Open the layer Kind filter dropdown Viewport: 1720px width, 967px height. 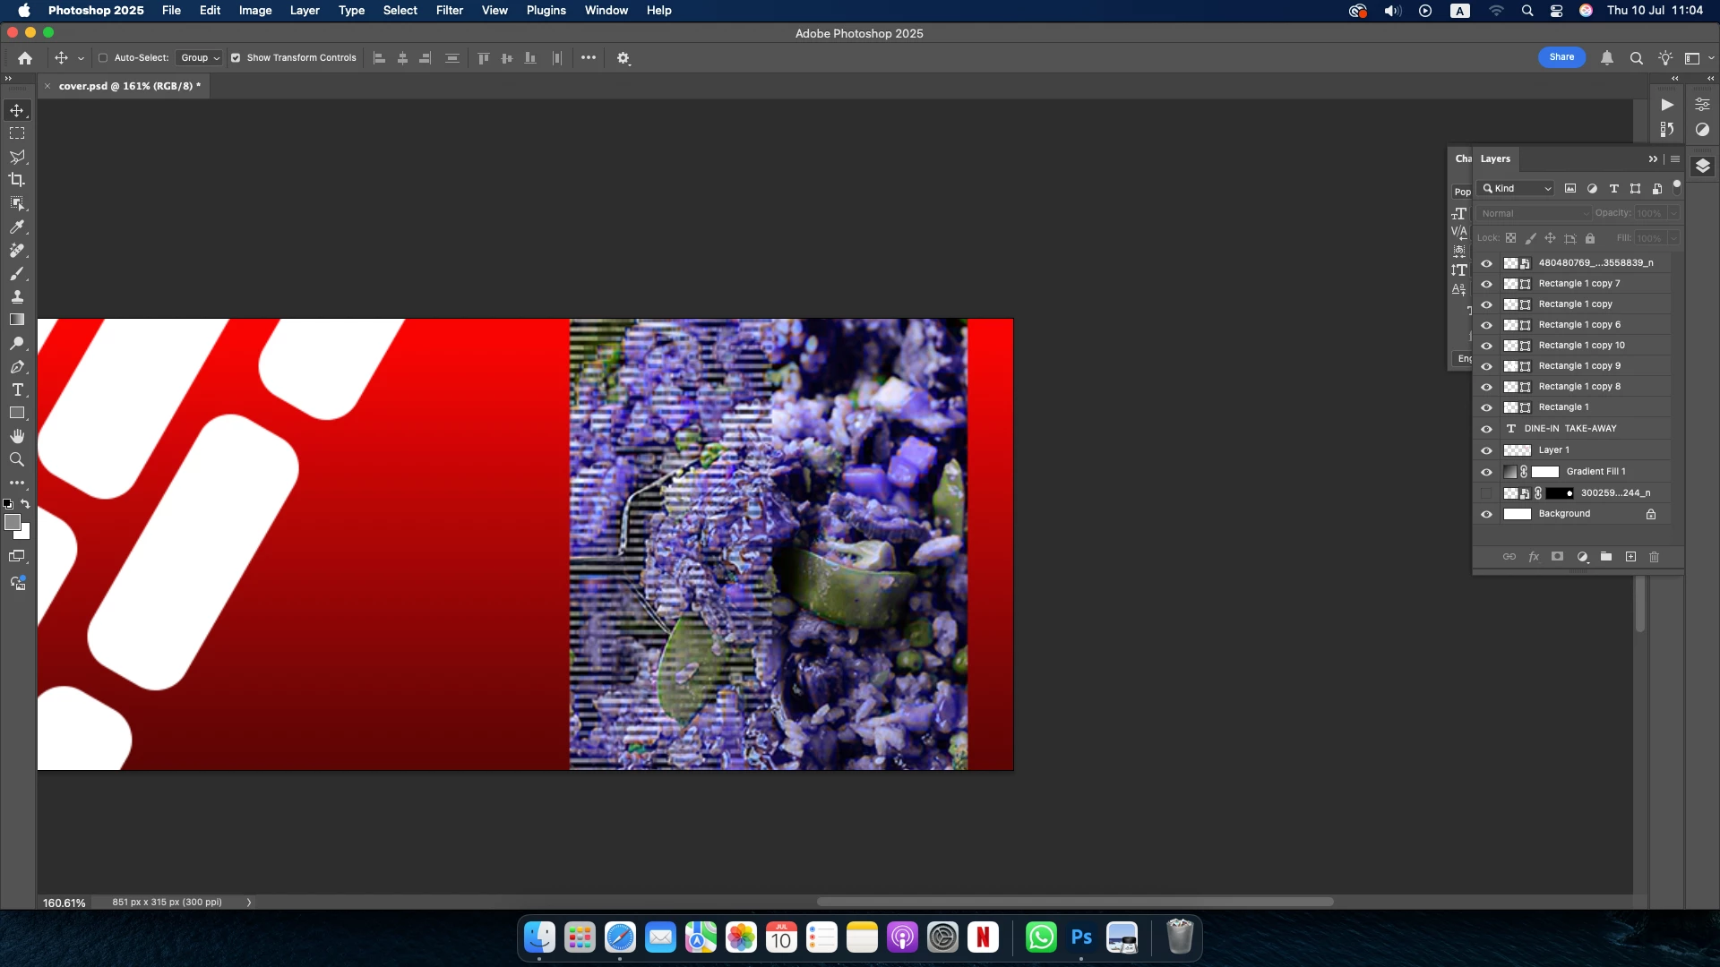1516,189
